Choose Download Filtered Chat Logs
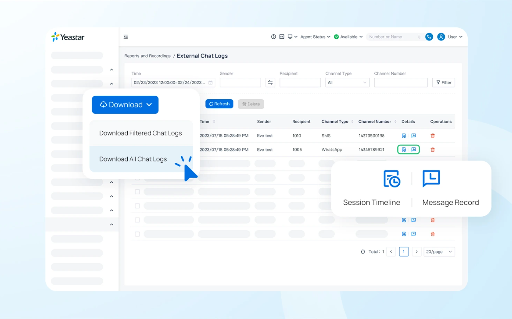Screen dimensions: 512x319 (x=141, y=133)
